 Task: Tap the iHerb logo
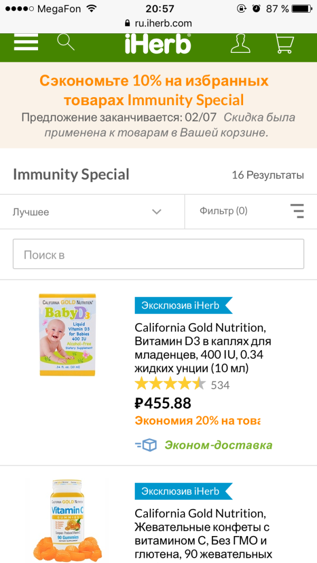[x=157, y=44]
